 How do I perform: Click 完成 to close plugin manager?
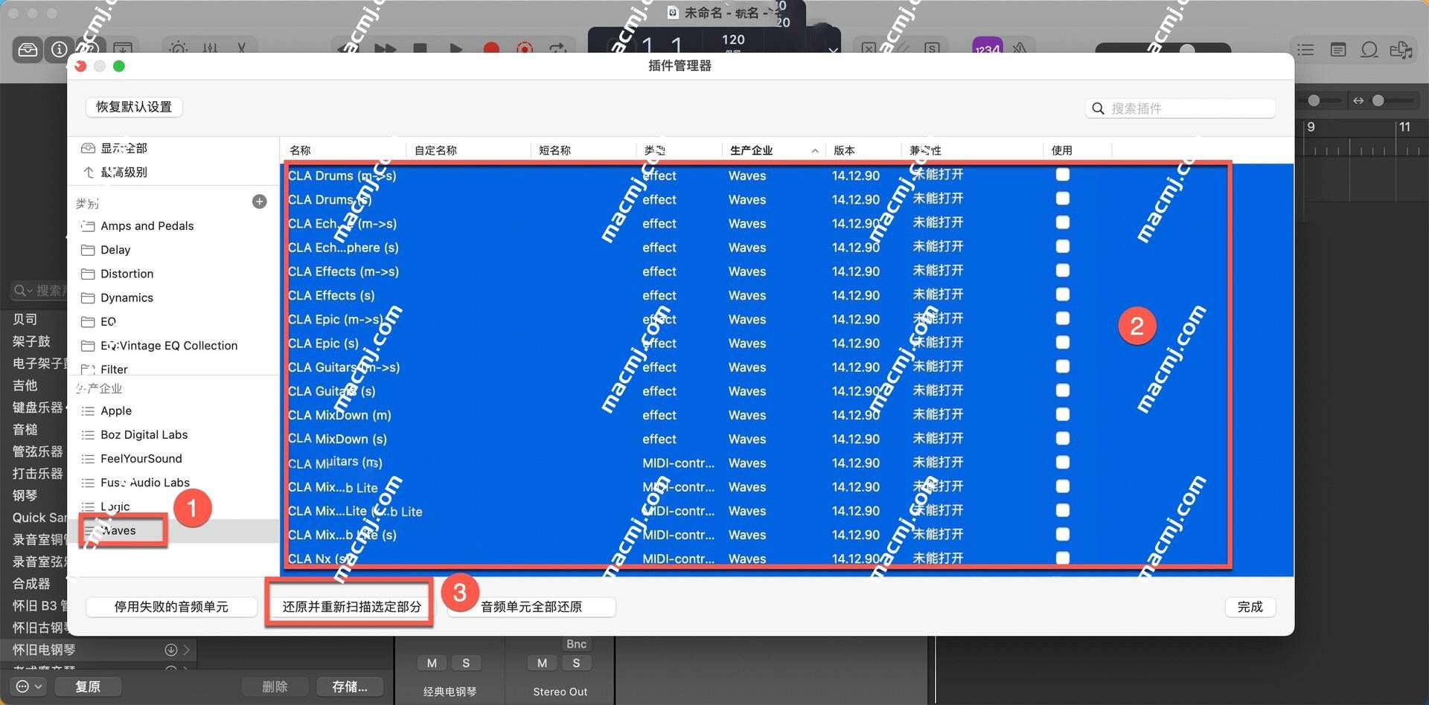(1250, 607)
